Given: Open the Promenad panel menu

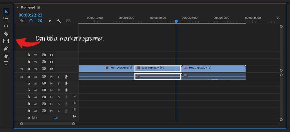Looking at the screenshot, I should [x=39, y=8].
